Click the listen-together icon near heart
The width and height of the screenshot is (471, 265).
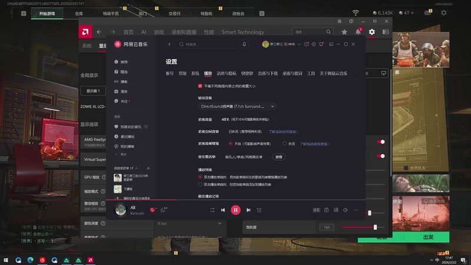pyautogui.click(x=164, y=210)
